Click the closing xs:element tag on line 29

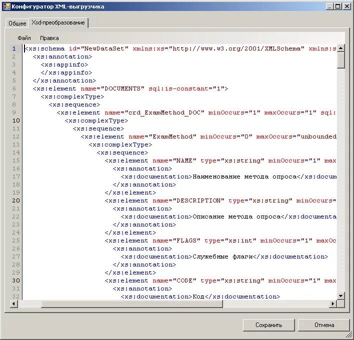(130, 272)
